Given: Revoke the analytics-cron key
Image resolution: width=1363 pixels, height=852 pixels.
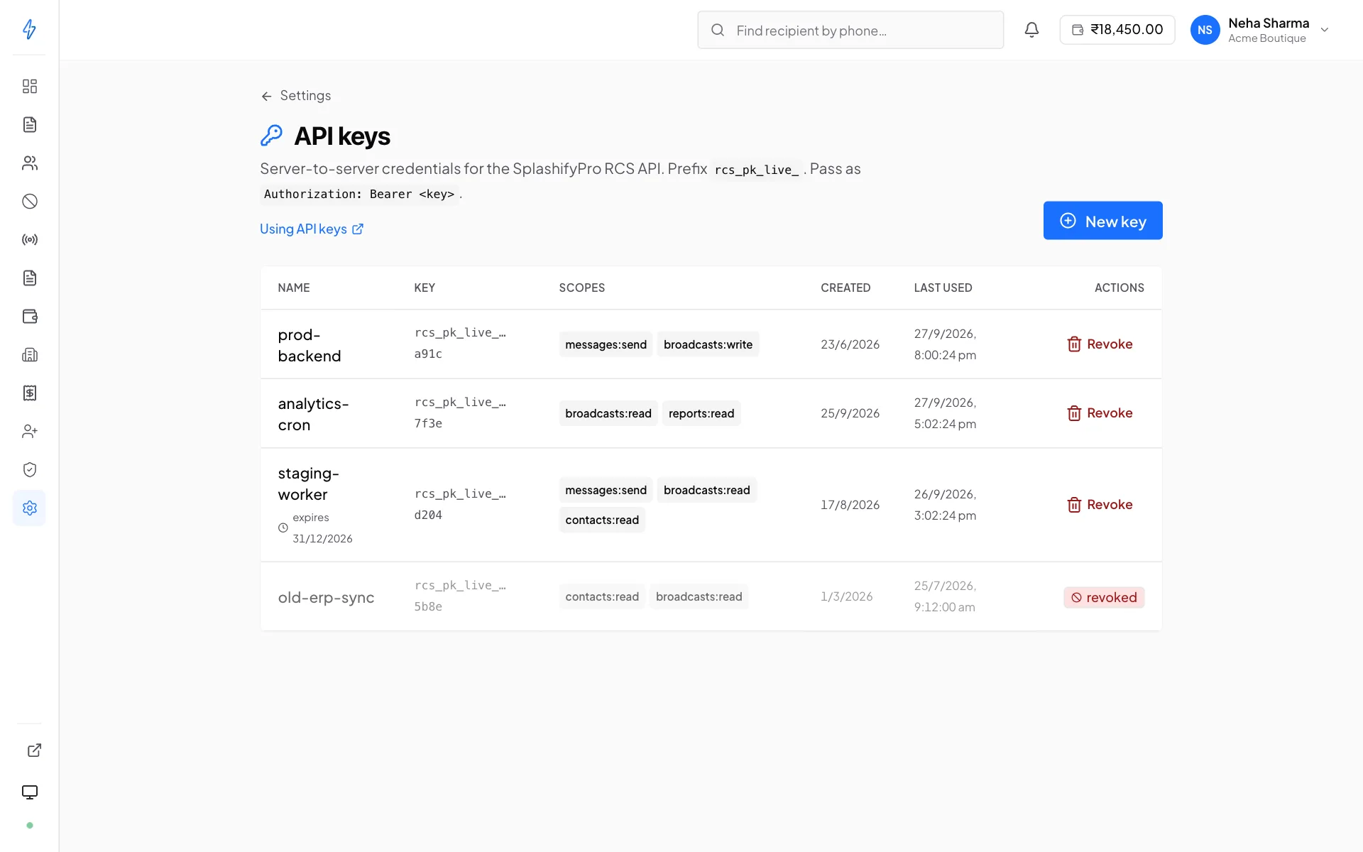Looking at the screenshot, I should tap(1100, 413).
